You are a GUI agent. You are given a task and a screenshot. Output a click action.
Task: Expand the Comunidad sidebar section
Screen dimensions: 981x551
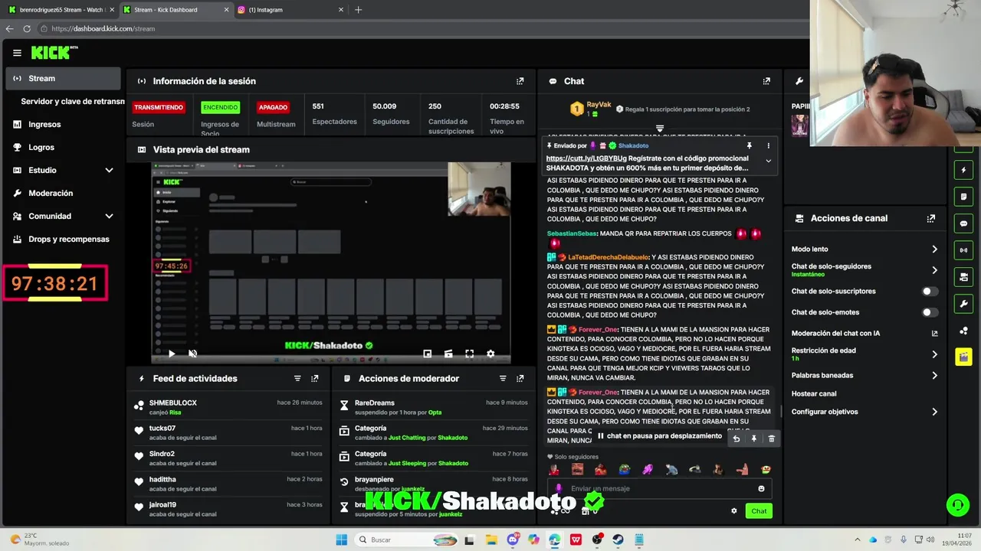(109, 216)
